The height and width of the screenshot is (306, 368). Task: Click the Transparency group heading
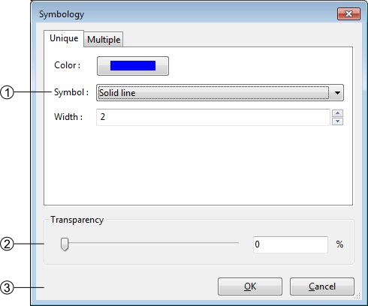(x=77, y=220)
